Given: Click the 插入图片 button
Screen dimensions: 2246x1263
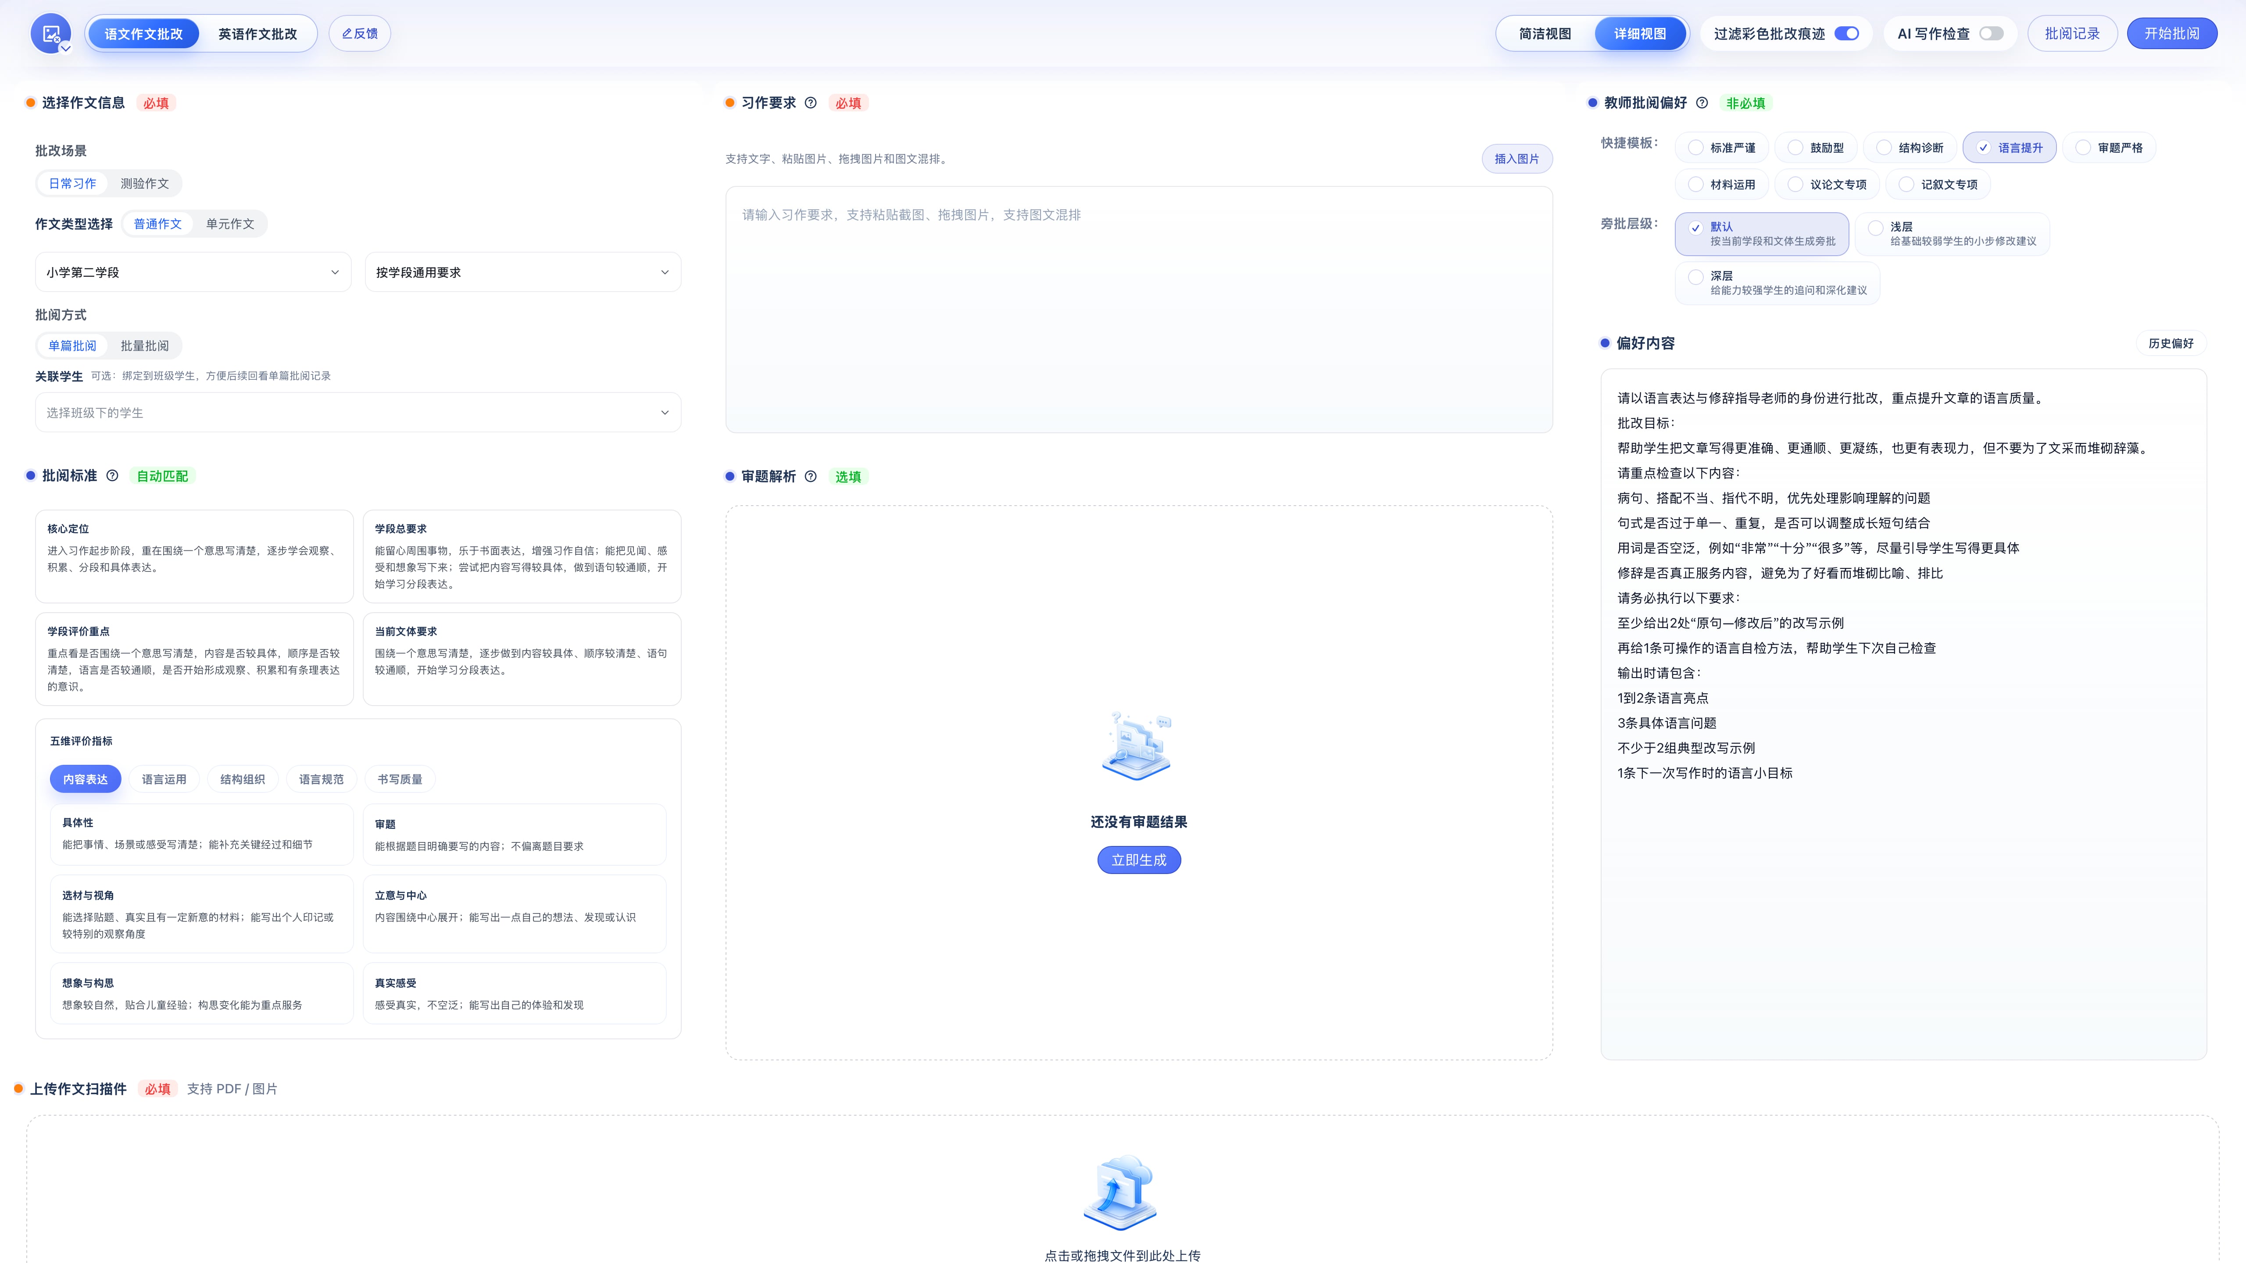Looking at the screenshot, I should 1517,159.
